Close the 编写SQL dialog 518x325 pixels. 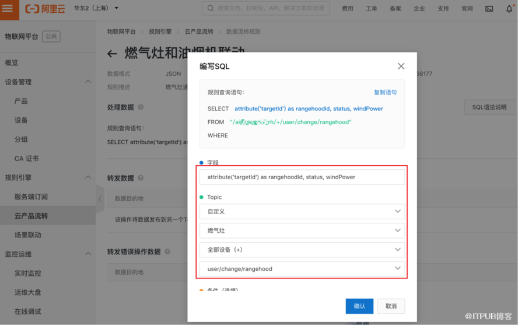click(x=401, y=66)
